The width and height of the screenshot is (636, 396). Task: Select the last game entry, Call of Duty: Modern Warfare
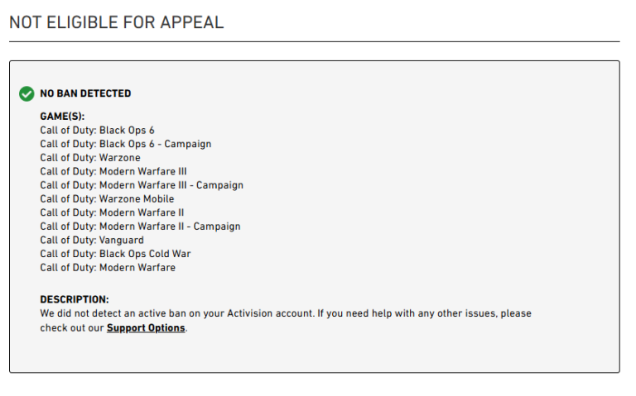click(108, 268)
